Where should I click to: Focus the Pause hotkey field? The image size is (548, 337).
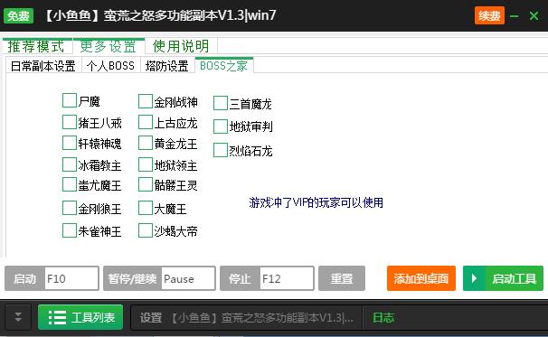(188, 278)
